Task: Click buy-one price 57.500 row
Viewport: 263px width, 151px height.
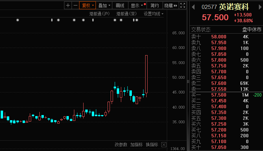Action: click(x=226, y=95)
